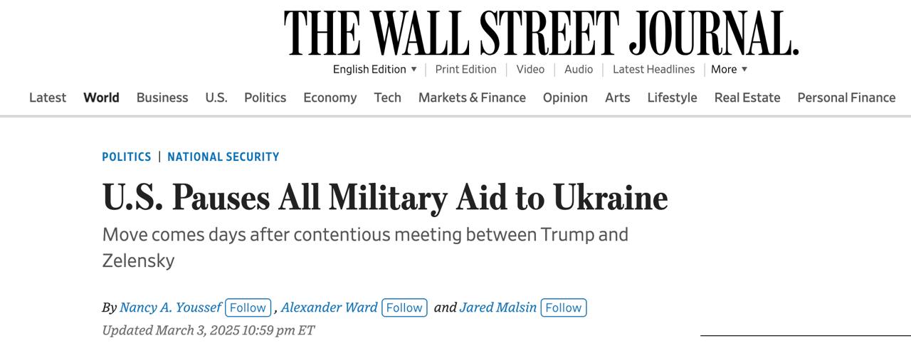Screen dimensions: 911x348
Task: Follow author Alexander Ward
Action: [x=404, y=307]
